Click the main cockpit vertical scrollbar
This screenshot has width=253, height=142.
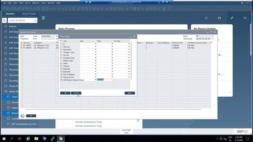(251, 39)
